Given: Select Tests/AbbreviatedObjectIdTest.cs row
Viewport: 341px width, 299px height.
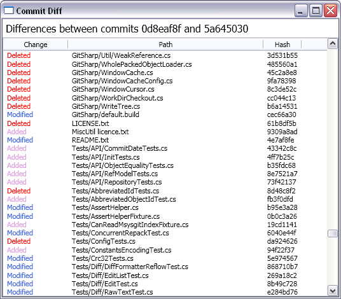Looking at the screenshot, I should coord(165,199).
